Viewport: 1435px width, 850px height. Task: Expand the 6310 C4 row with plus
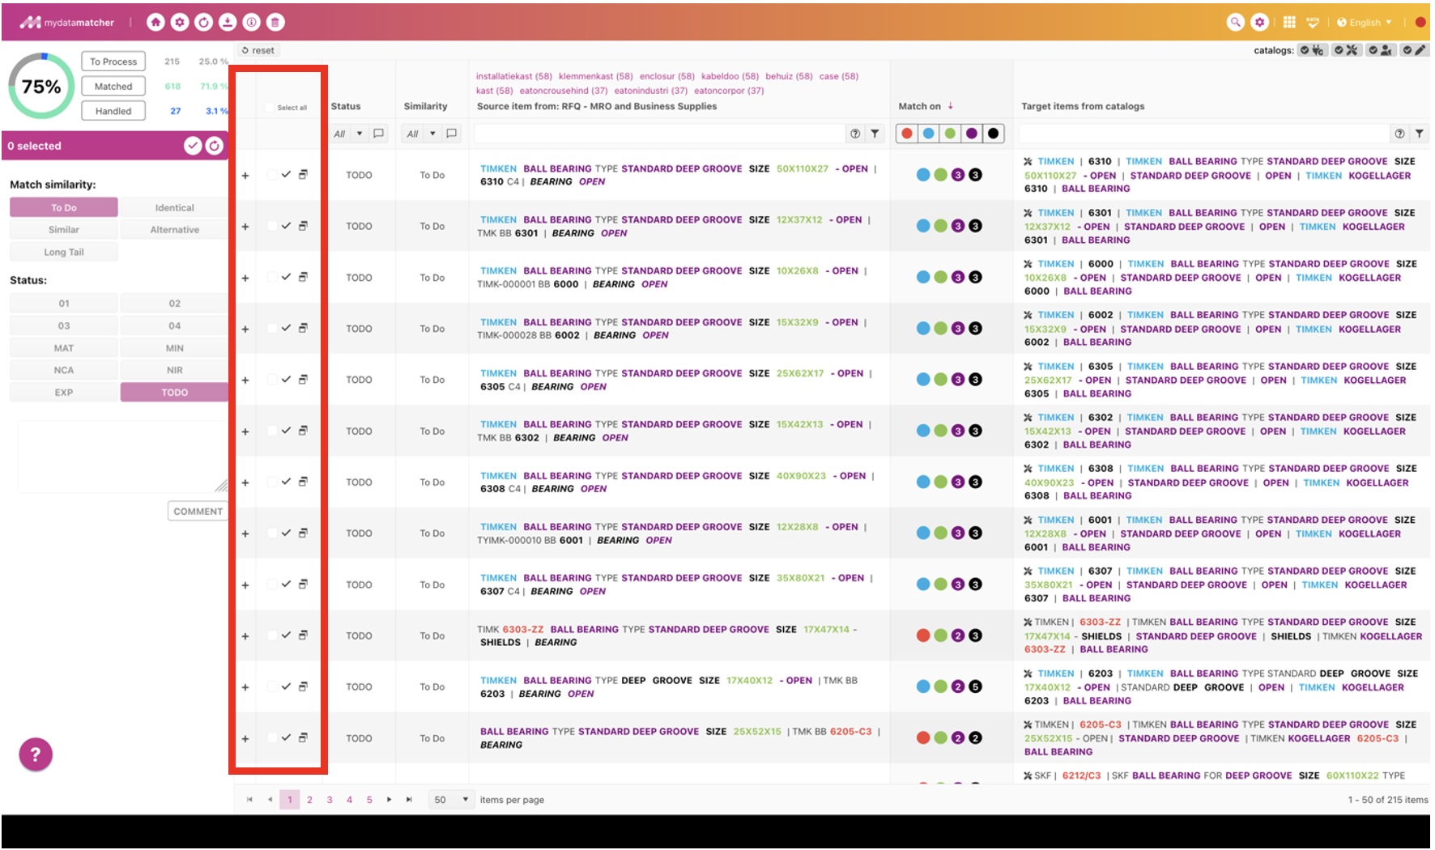click(x=245, y=175)
